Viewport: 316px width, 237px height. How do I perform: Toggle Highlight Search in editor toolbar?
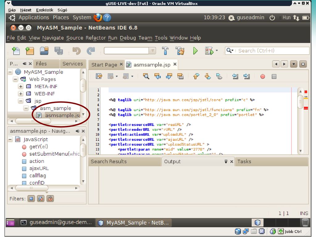point(180,76)
